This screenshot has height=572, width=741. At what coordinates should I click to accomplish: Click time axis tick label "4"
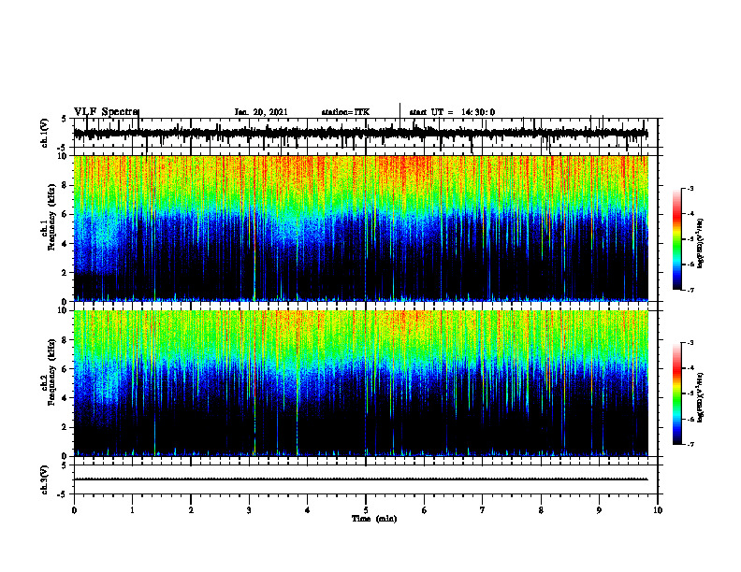pyautogui.click(x=308, y=510)
